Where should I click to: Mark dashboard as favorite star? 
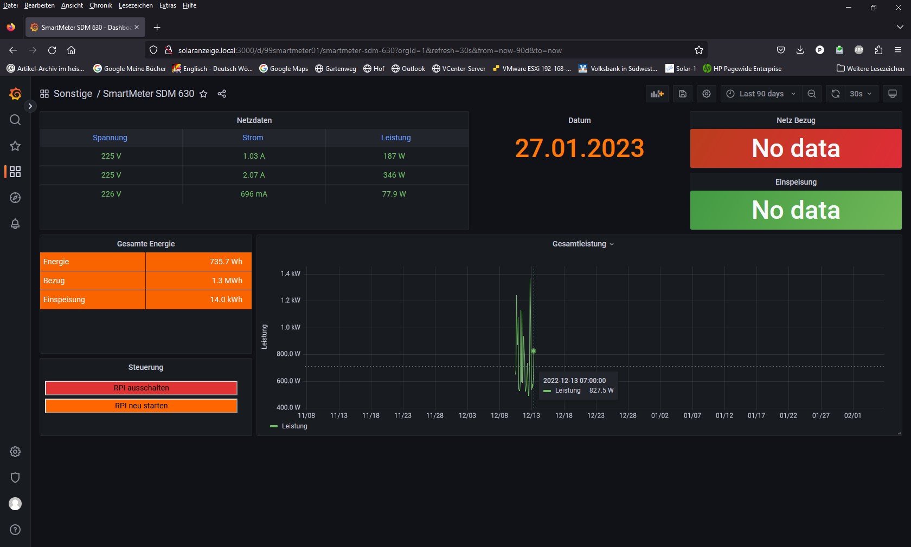(x=203, y=94)
